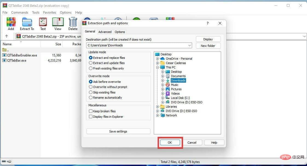This screenshot has width=307, height=166.
Task: Expand the OneDrive - Personal tree node
Action: [157, 59]
